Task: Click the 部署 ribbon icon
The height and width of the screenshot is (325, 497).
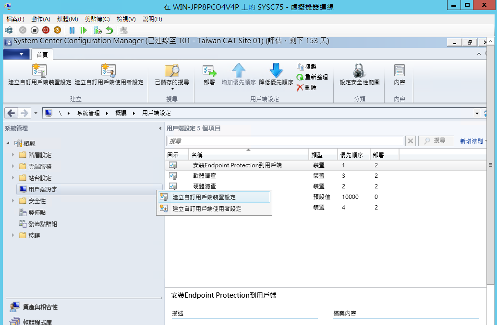Action: pos(209,71)
